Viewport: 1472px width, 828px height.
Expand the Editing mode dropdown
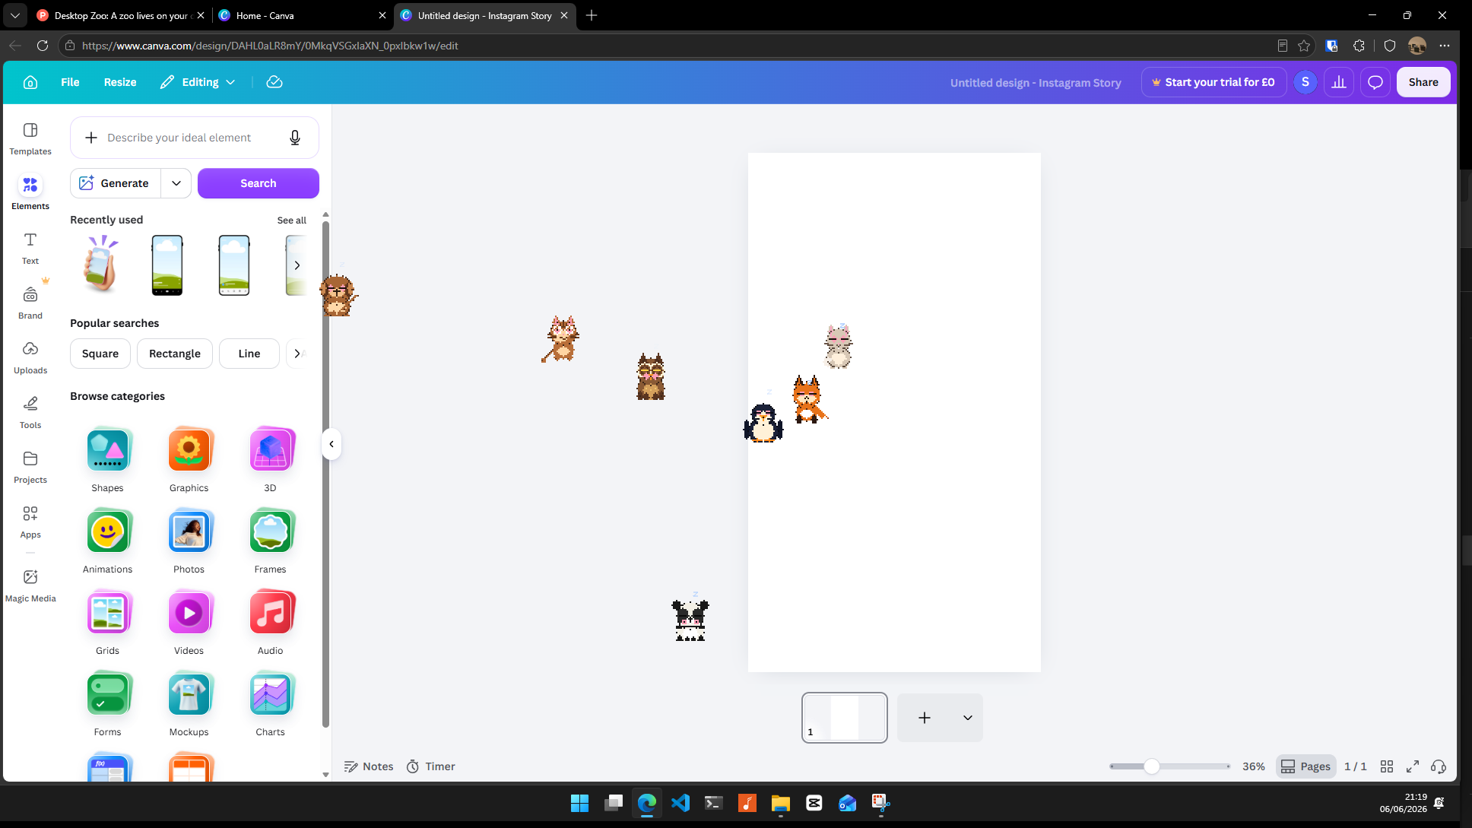(x=198, y=82)
